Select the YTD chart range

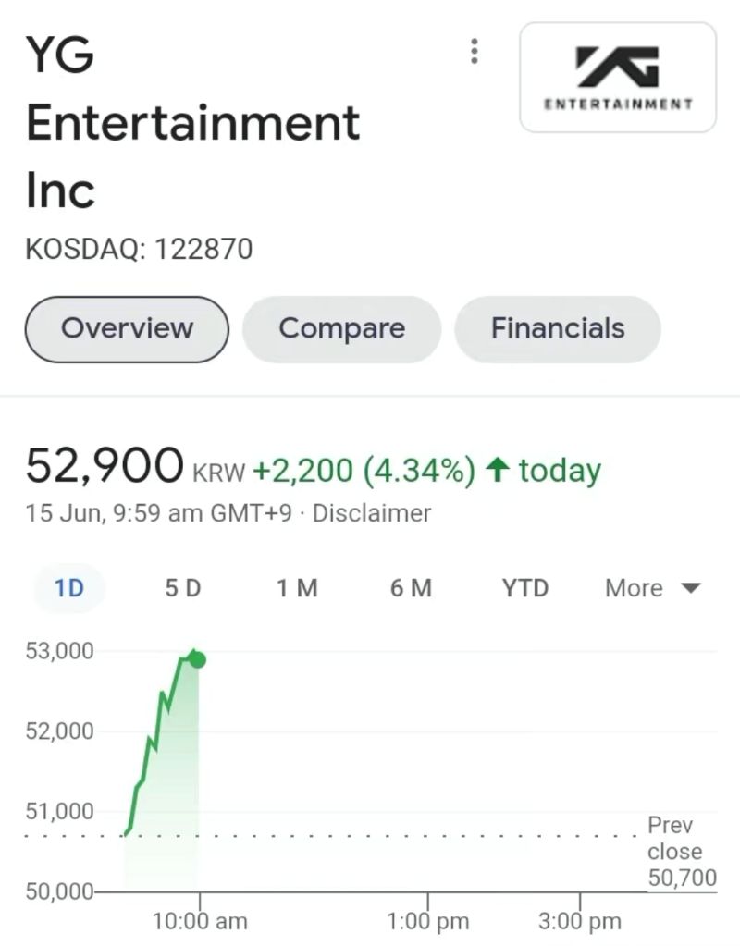tap(524, 588)
